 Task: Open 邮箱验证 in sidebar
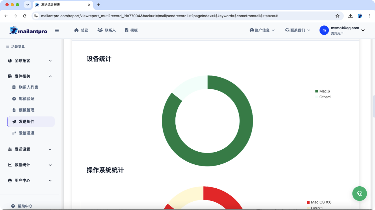[26, 99]
